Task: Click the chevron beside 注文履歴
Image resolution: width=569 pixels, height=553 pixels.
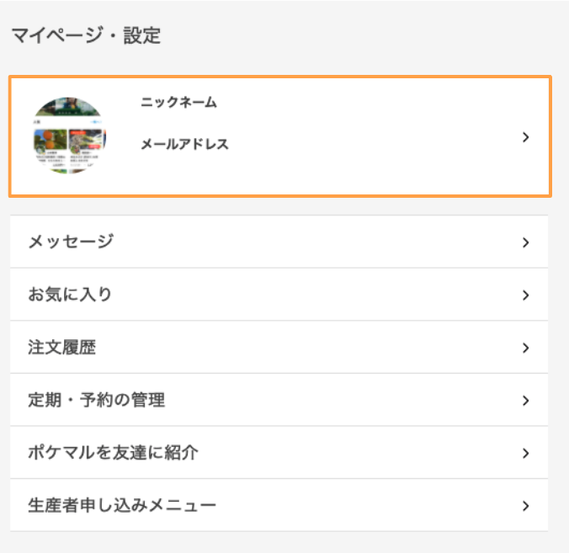Action: [525, 348]
